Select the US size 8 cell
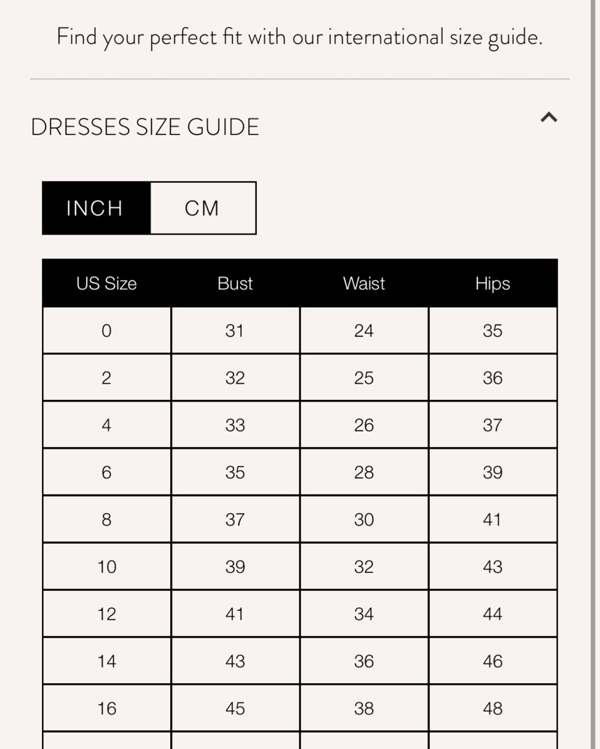 [x=106, y=519]
